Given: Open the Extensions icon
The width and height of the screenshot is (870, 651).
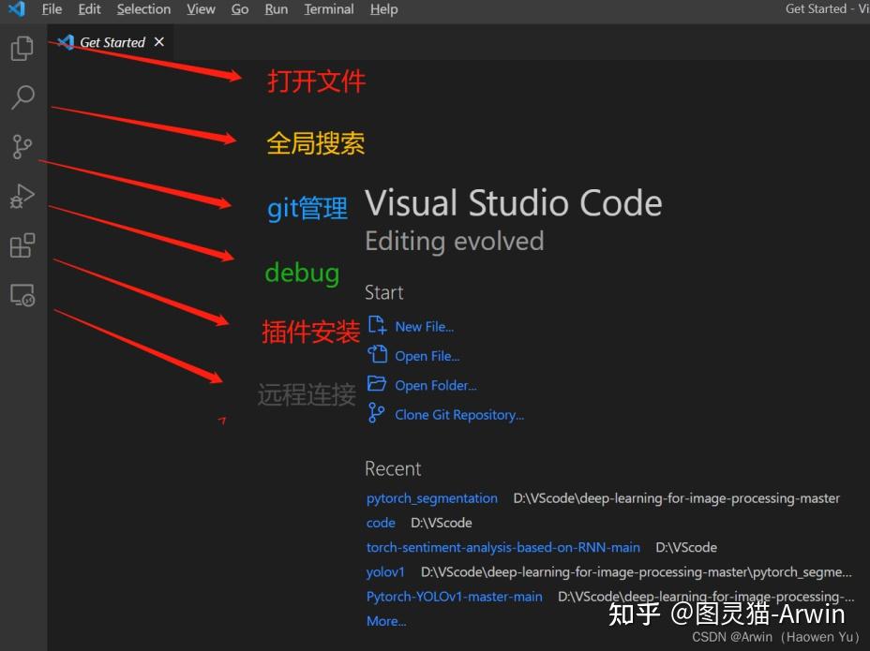Looking at the screenshot, I should click(x=22, y=245).
